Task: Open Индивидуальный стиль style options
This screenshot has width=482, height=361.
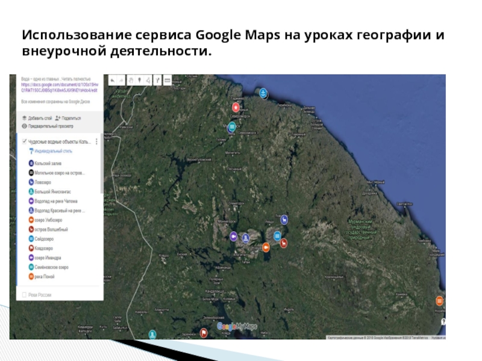Action: click(53, 151)
